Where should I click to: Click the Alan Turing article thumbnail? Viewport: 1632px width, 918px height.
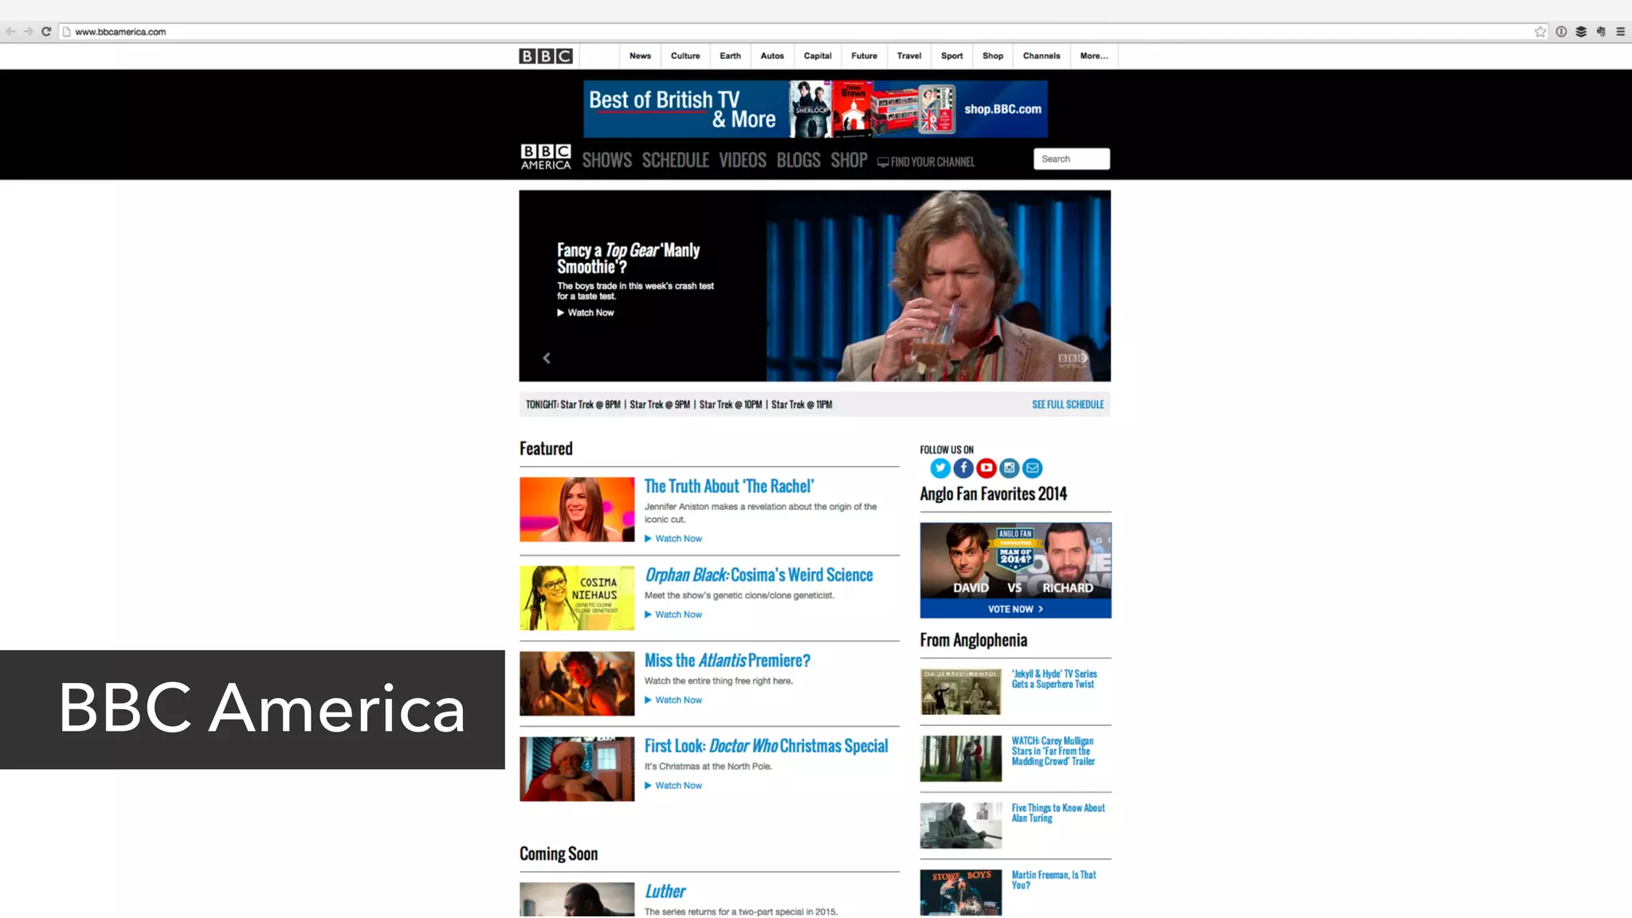click(961, 825)
